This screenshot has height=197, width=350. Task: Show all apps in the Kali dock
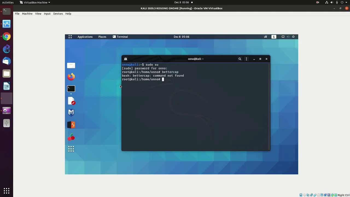[x=71, y=149]
